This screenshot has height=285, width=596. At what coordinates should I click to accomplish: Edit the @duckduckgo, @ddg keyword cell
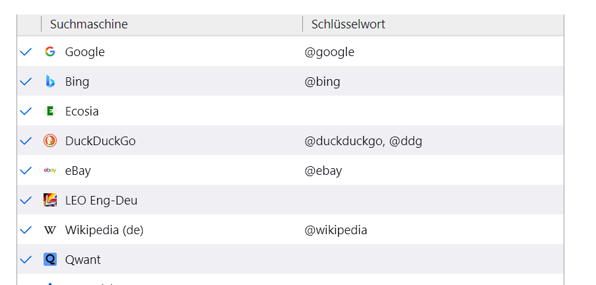pyautogui.click(x=363, y=141)
